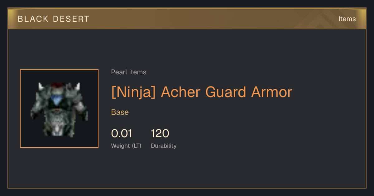374x196 pixels.
Task: Click the [Ninja] Acher Guard Armor title
Action: pos(202,92)
